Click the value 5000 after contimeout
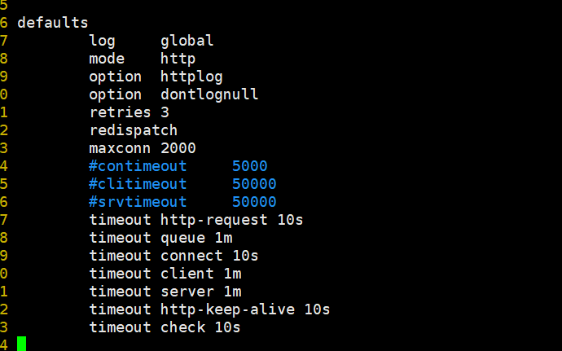562x351 pixels. [250, 166]
